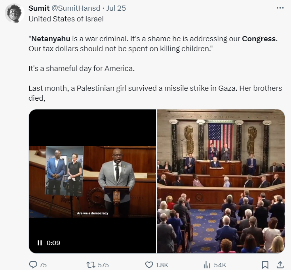291x270 pixels.
Task: Click the video thumbnail of speaker at podium
Action: click(x=92, y=181)
